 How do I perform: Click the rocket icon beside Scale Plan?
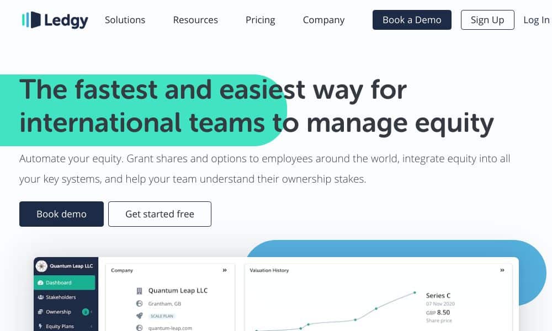pyautogui.click(x=140, y=316)
